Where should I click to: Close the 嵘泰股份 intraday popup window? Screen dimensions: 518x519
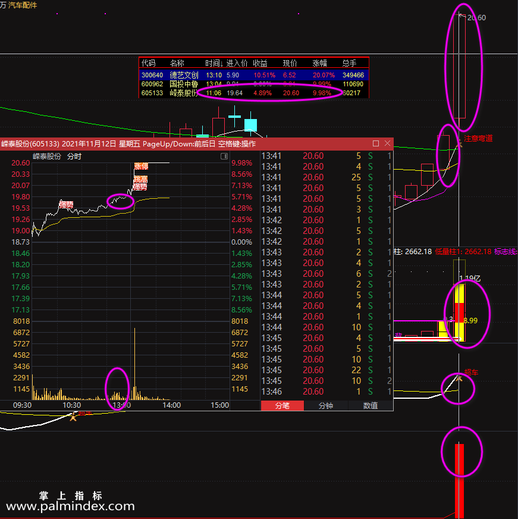tap(387, 143)
